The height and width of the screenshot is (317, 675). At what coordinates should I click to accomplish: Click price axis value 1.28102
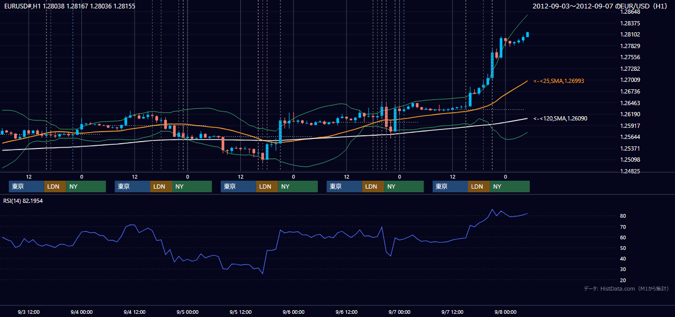click(630, 34)
